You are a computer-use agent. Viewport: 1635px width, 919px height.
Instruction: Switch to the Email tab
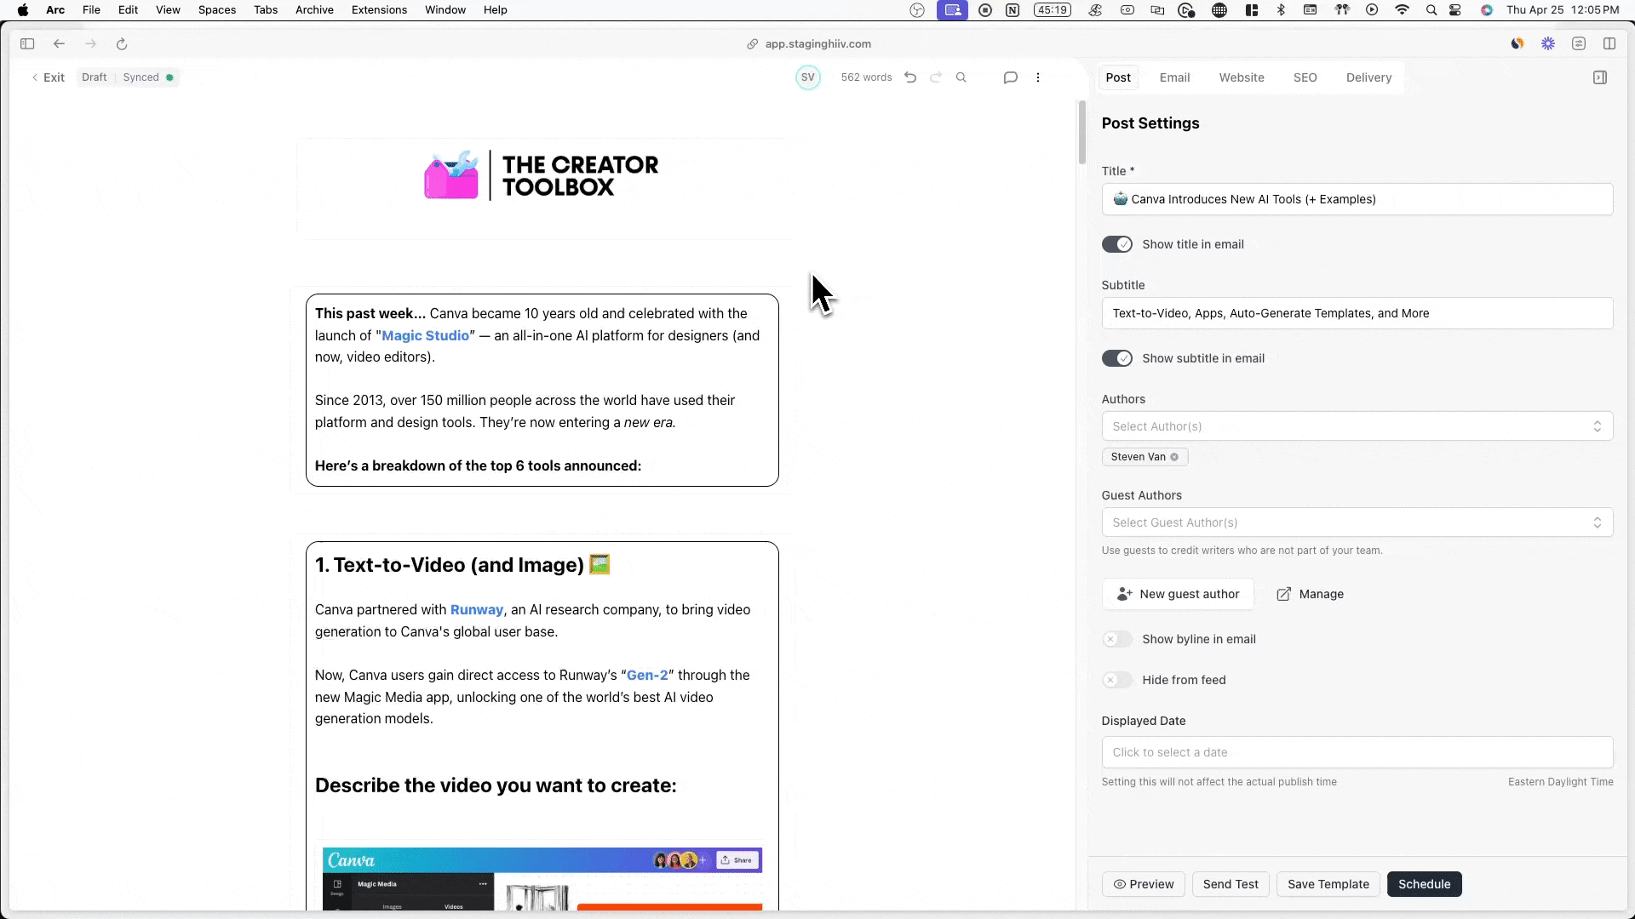click(x=1174, y=77)
